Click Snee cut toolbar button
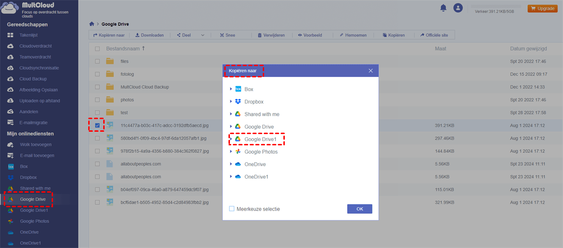Screen dimensions: 563x248 [227, 35]
